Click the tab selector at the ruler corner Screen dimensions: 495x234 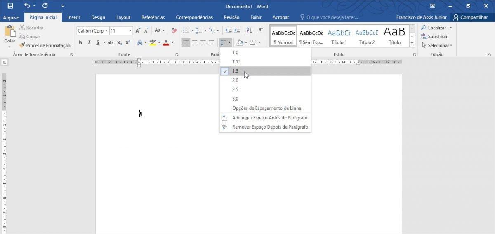[5, 62]
